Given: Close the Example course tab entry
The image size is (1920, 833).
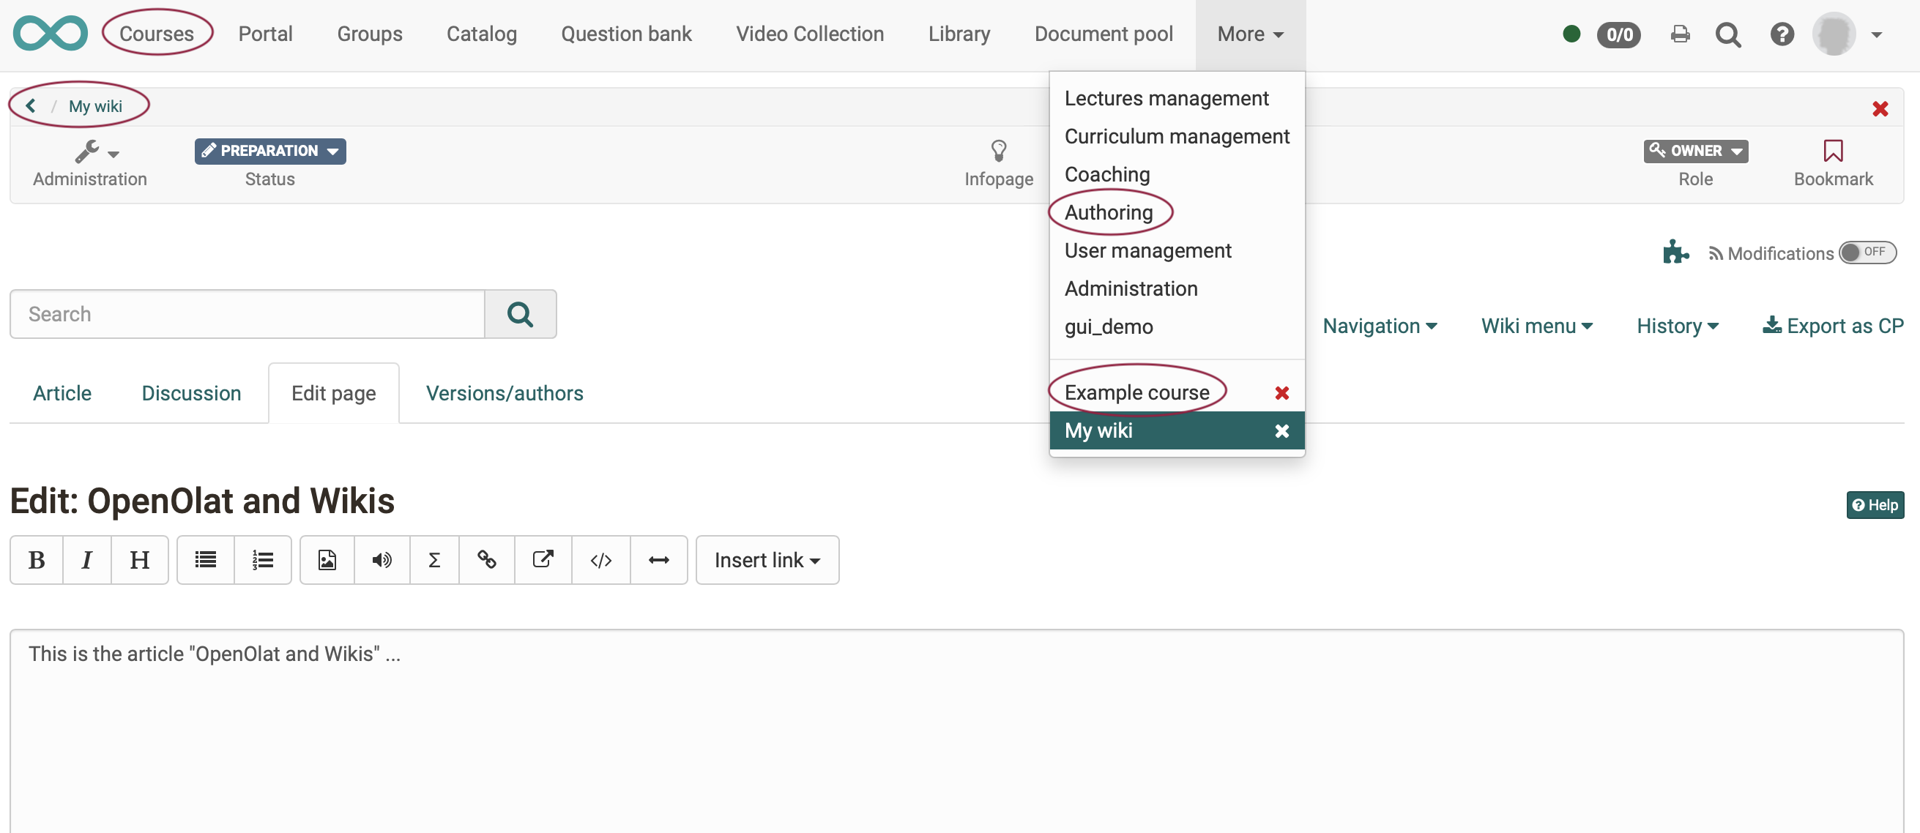Looking at the screenshot, I should point(1281,392).
